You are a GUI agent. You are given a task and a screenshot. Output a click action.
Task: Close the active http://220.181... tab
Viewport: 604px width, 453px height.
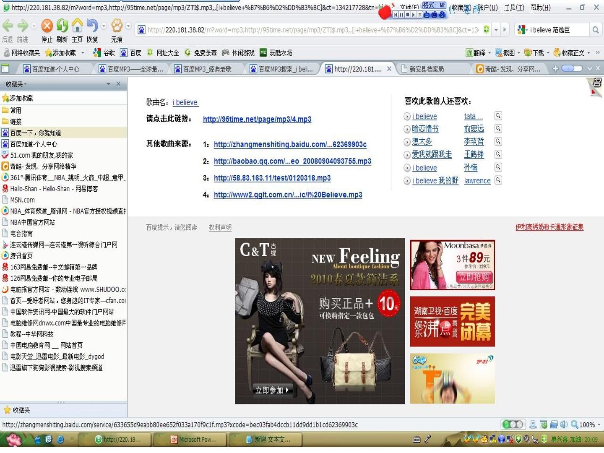click(389, 69)
